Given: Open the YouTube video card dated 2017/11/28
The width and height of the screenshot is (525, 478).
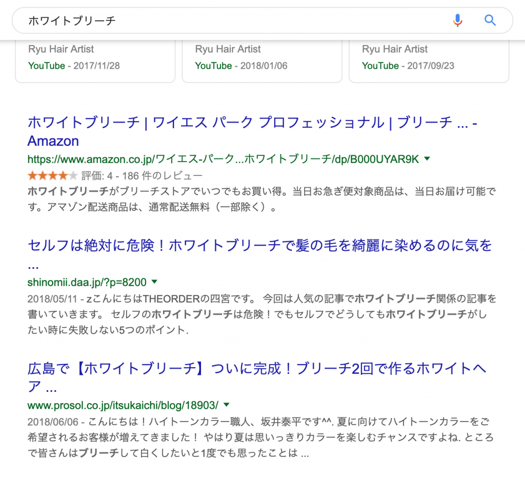Looking at the screenshot, I should [95, 61].
